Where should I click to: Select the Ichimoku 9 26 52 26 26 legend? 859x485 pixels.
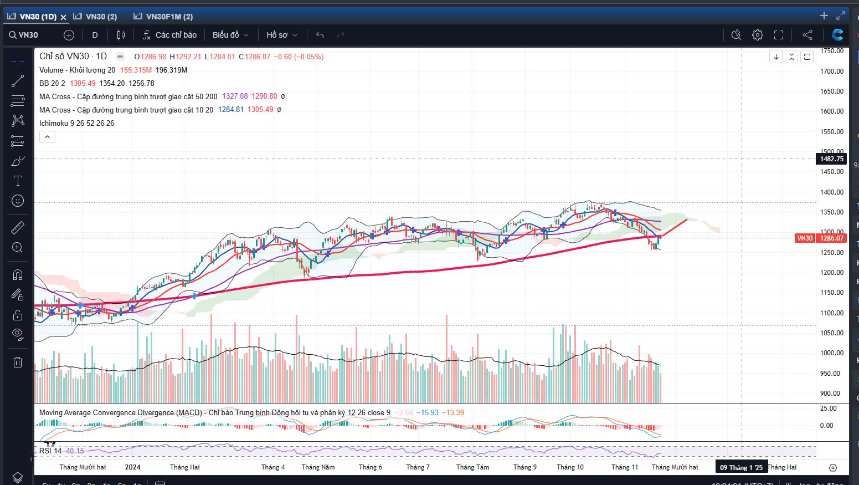[76, 123]
